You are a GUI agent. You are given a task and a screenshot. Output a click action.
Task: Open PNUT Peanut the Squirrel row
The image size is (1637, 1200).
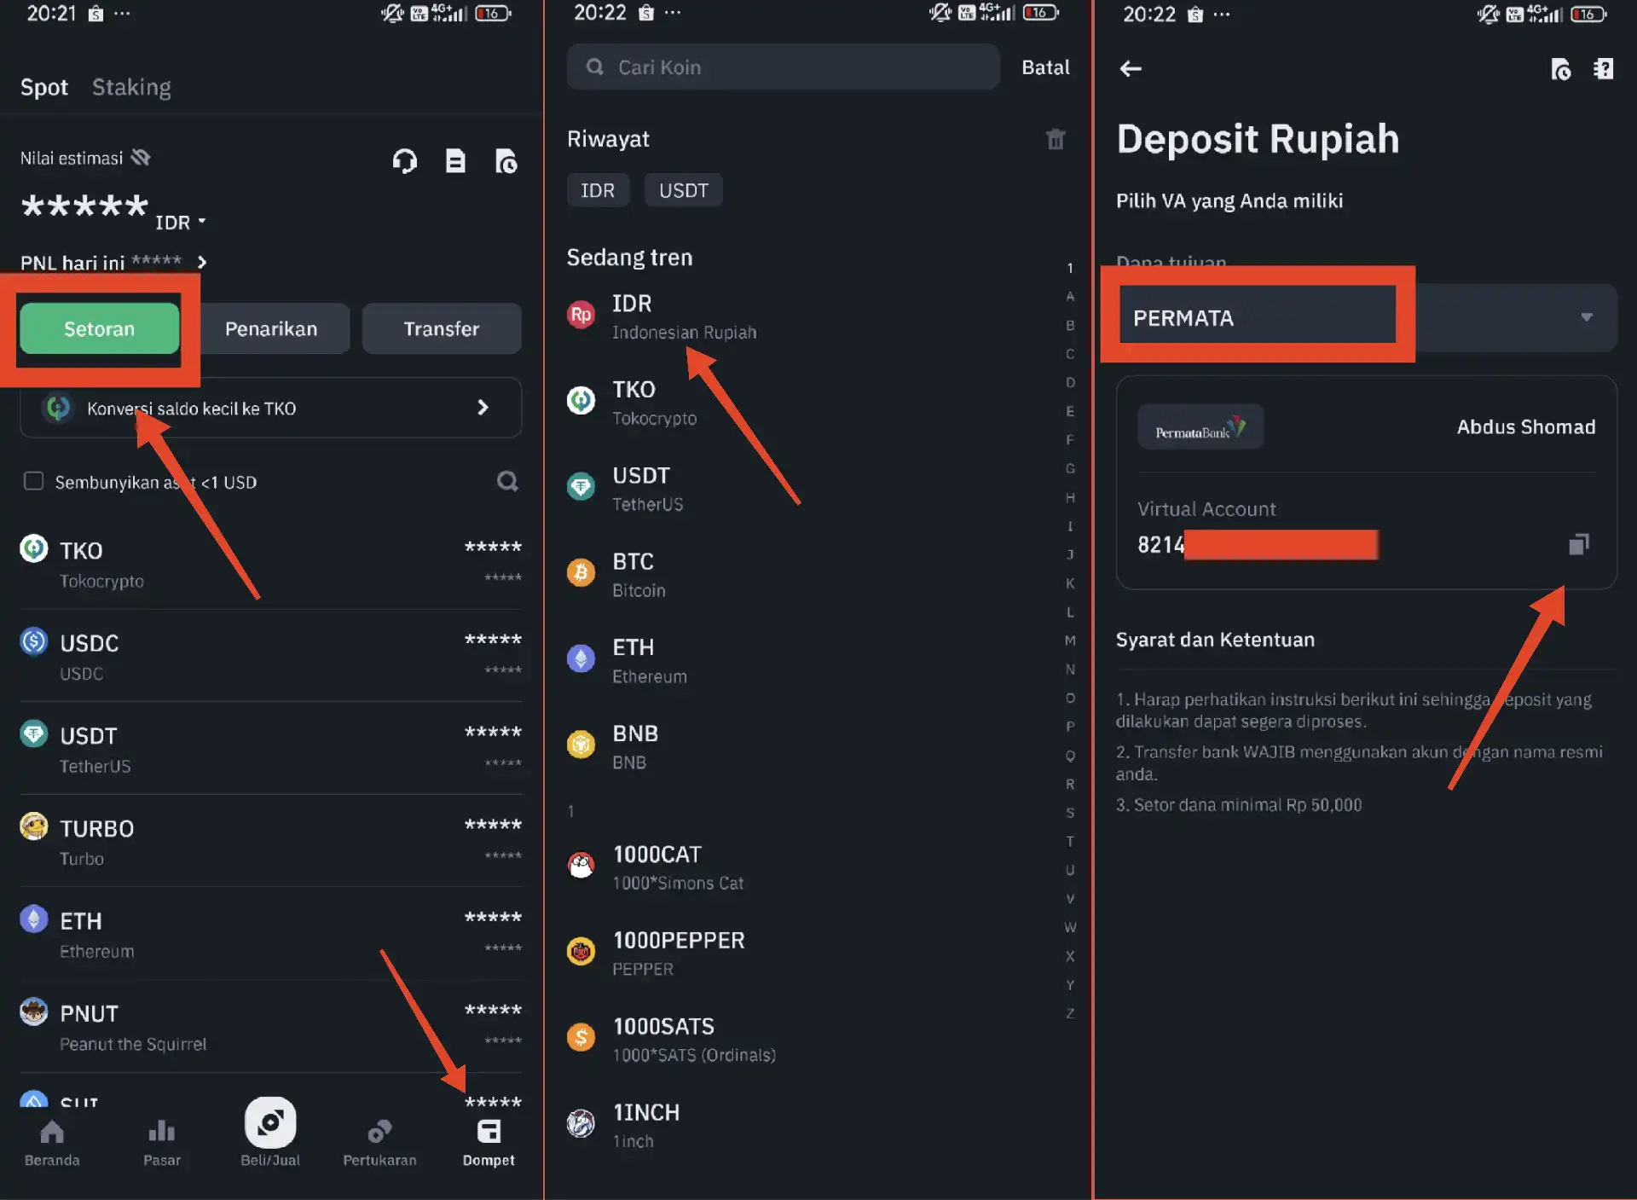[270, 1027]
